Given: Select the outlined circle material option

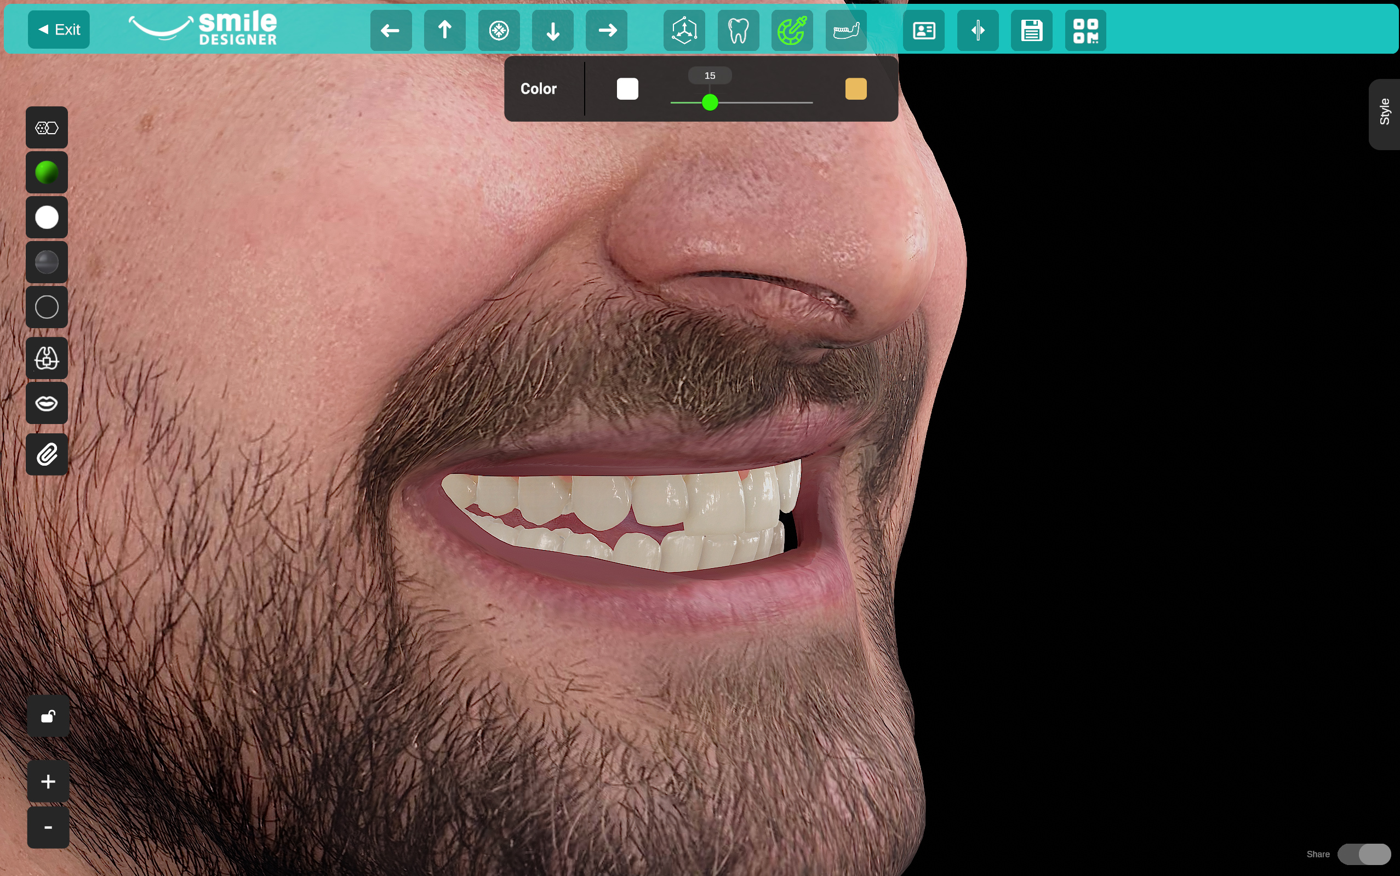Looking at the screenshot, I should click(x=47, y=307).
